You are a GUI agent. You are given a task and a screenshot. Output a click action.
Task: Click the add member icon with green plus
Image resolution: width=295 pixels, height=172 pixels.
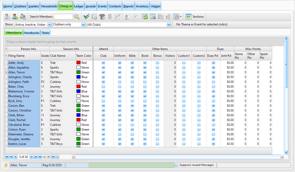[x=15, y=17]
